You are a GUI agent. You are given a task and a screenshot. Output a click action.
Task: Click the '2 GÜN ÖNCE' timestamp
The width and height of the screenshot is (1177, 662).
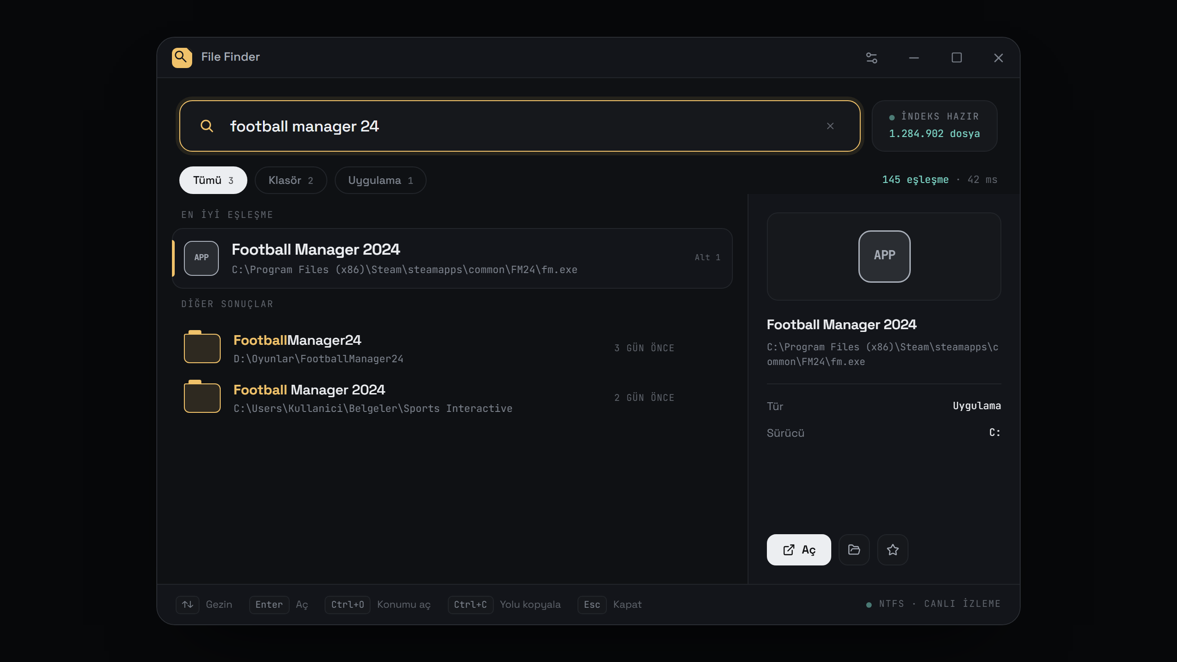tap(645, 398)
